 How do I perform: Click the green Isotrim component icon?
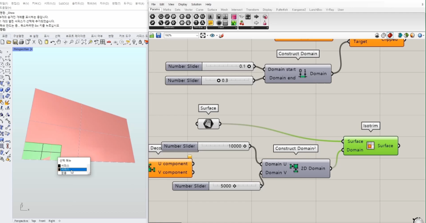[370, 146]
